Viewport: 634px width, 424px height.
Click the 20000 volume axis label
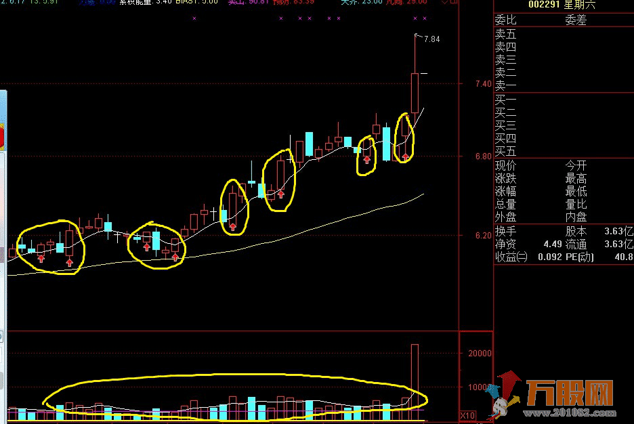click(480, 354)
